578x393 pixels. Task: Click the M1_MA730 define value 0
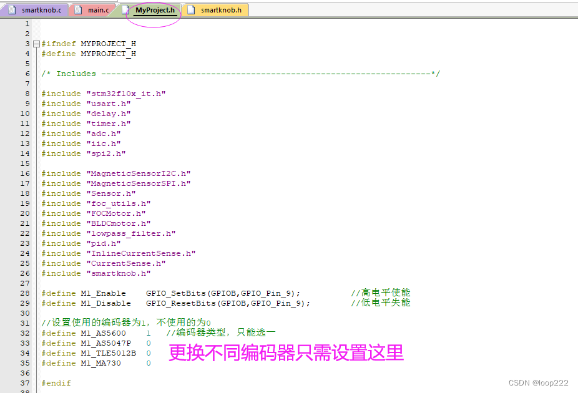[x=148, y=363]
